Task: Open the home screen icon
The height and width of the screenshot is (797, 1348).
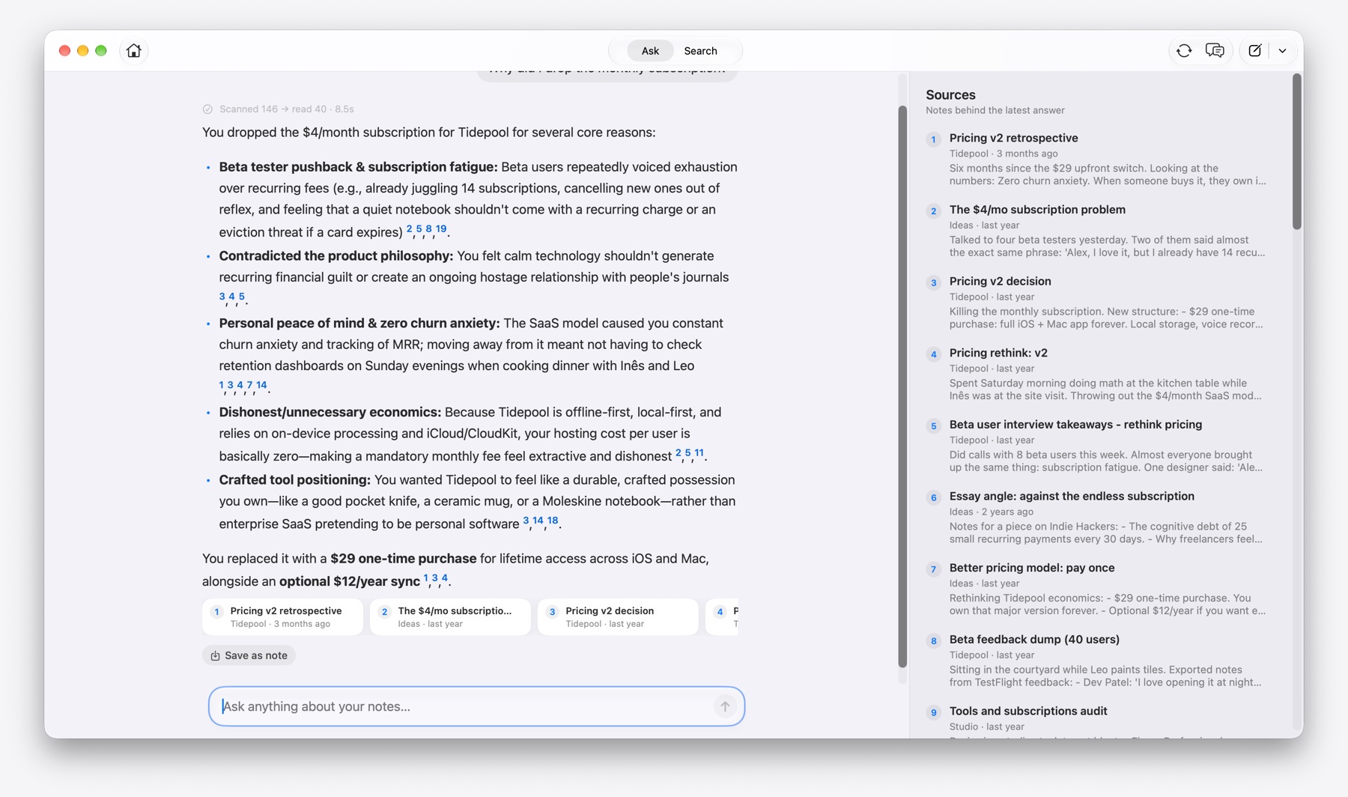Action: point(134,51)
